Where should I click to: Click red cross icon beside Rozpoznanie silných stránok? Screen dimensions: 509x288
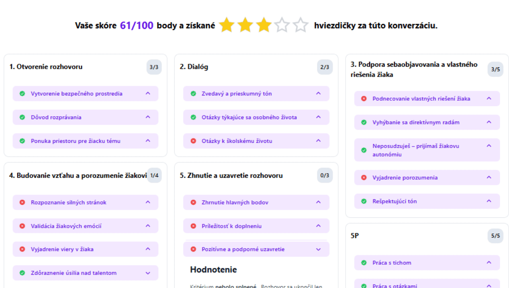(x=22, y=202)
